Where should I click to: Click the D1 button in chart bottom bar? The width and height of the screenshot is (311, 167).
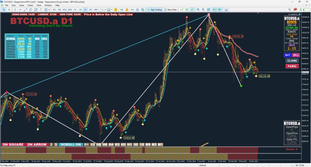86,144
